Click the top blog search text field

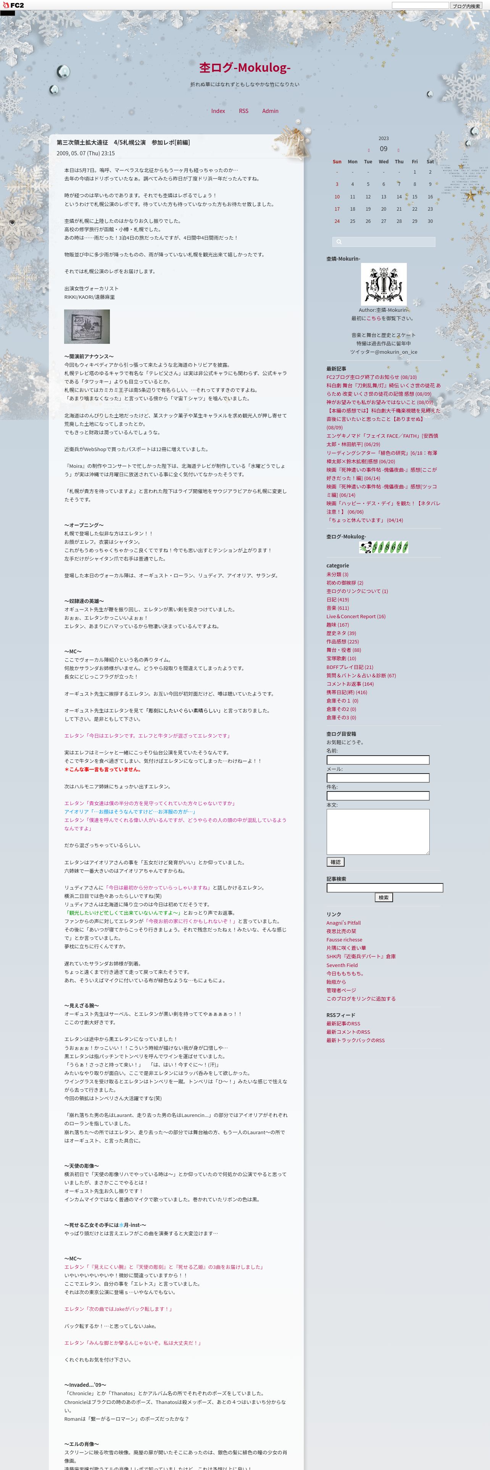(420, 5)
